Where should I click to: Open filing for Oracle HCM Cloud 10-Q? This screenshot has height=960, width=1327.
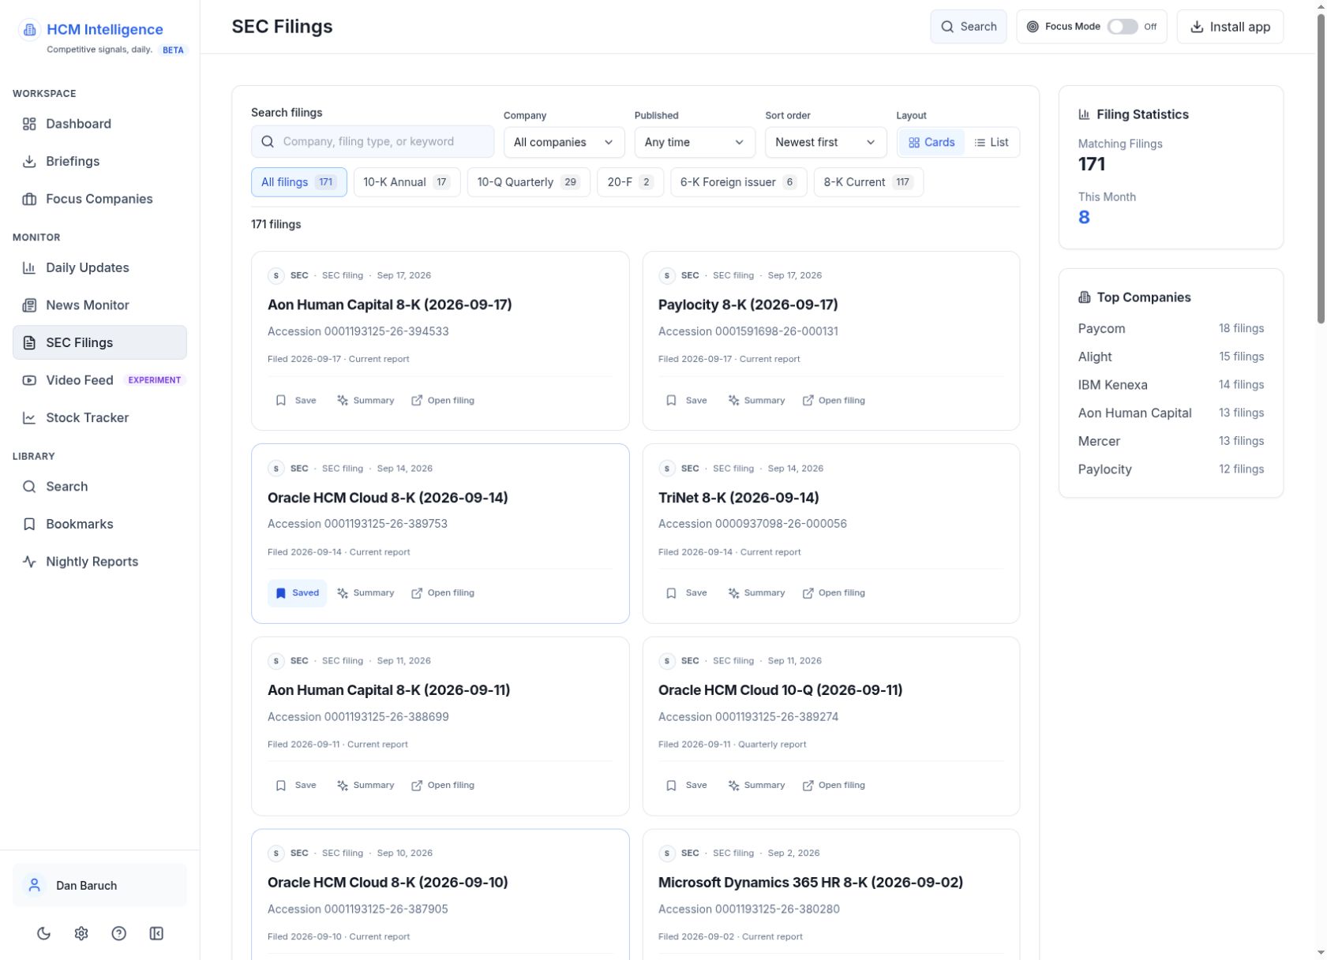click(x=834, y=786)
